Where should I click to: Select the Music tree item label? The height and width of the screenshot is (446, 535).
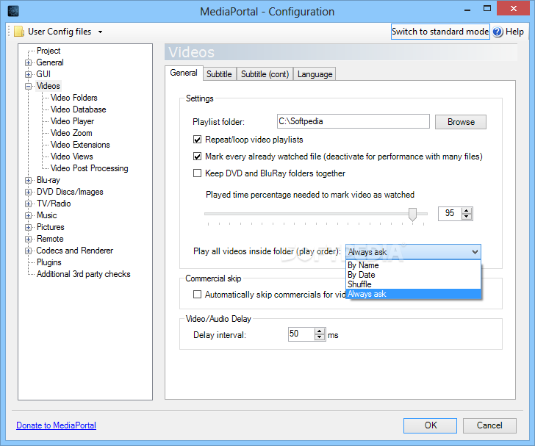point(47,215)
